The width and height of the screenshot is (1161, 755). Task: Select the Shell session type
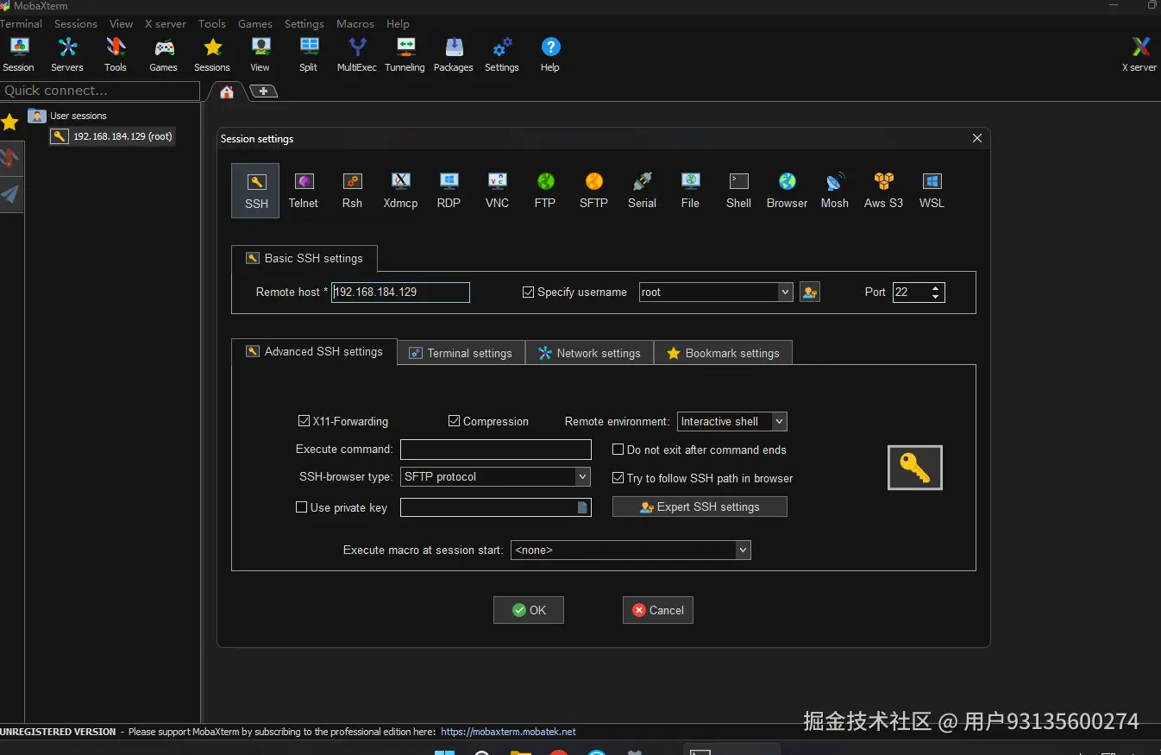(738, 191)
